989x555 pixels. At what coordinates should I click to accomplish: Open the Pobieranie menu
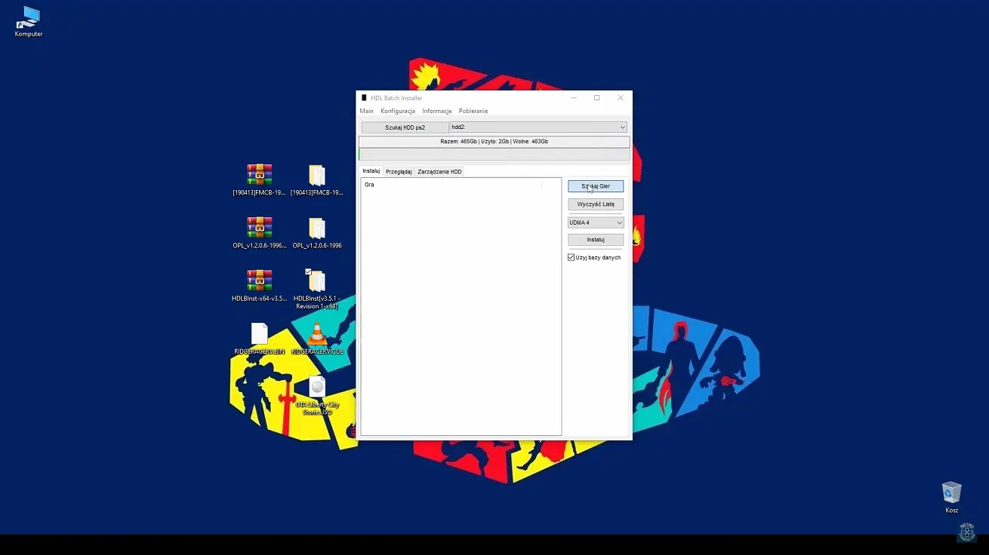click(x=473, y=111)
